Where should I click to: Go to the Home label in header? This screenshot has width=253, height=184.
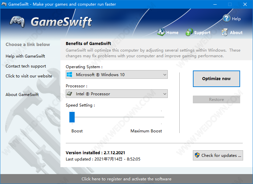coord(172,33)
